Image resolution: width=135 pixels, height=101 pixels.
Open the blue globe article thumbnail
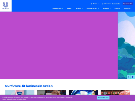83,92
